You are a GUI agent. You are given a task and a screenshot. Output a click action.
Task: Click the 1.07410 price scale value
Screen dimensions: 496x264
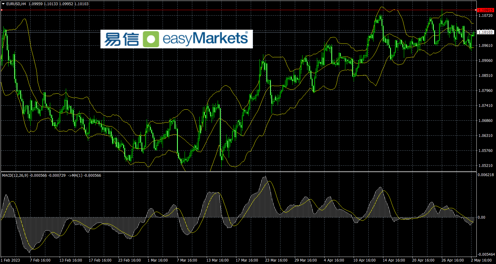[x=486, y=105]
